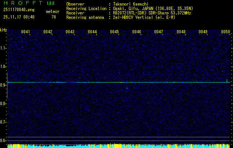This screenshot has height=148, width=233.
Task: Click the 1.1 kHz frequency axis label
Action: tap(3, 48)
